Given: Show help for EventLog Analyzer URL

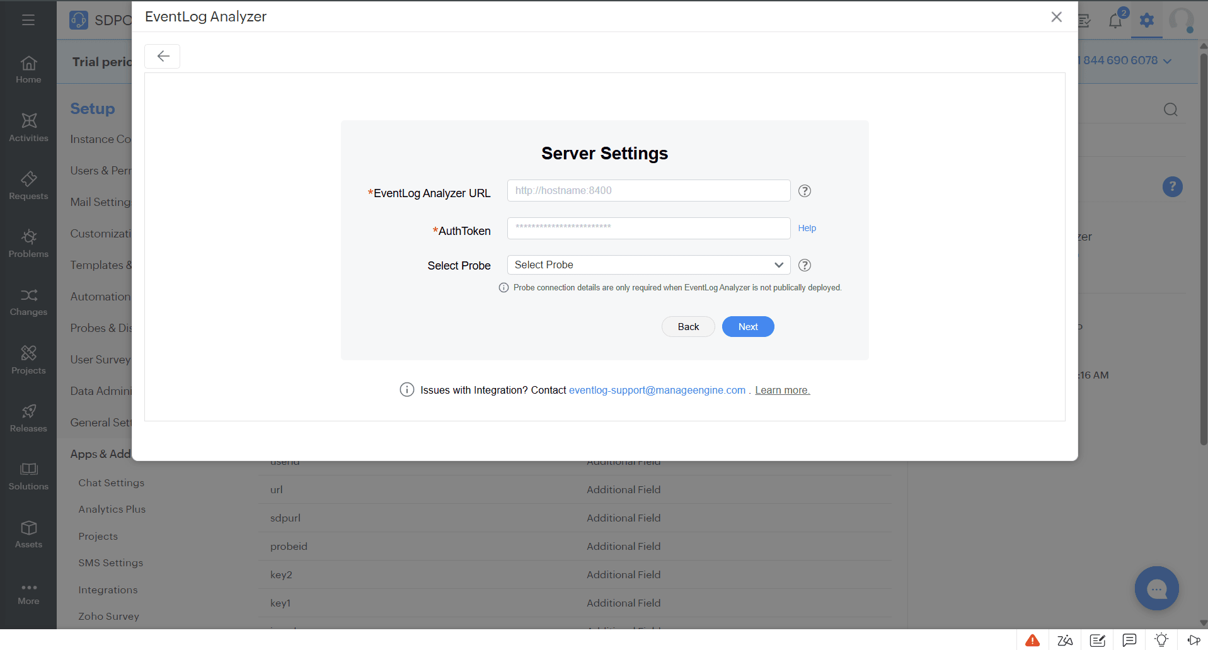Looking at the screenshot, I should pos(805,191).
